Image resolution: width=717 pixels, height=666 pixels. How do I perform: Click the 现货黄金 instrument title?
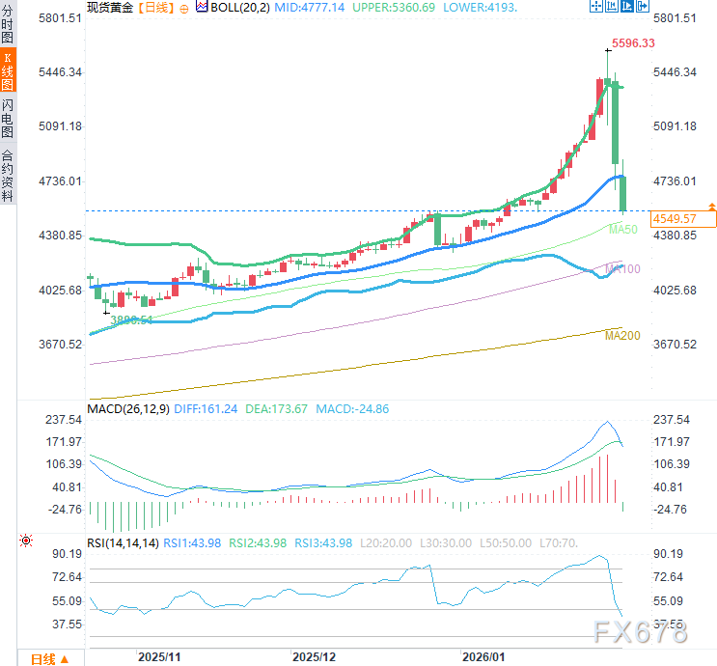click(109, 7)
